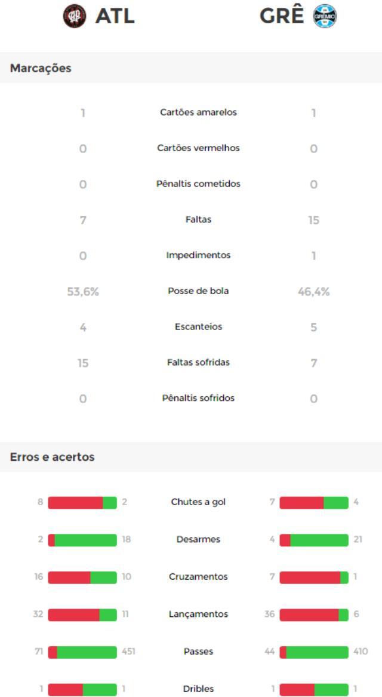Click the Grêmio team crest icon
The image size is (382, 697).
pos(325,16)
